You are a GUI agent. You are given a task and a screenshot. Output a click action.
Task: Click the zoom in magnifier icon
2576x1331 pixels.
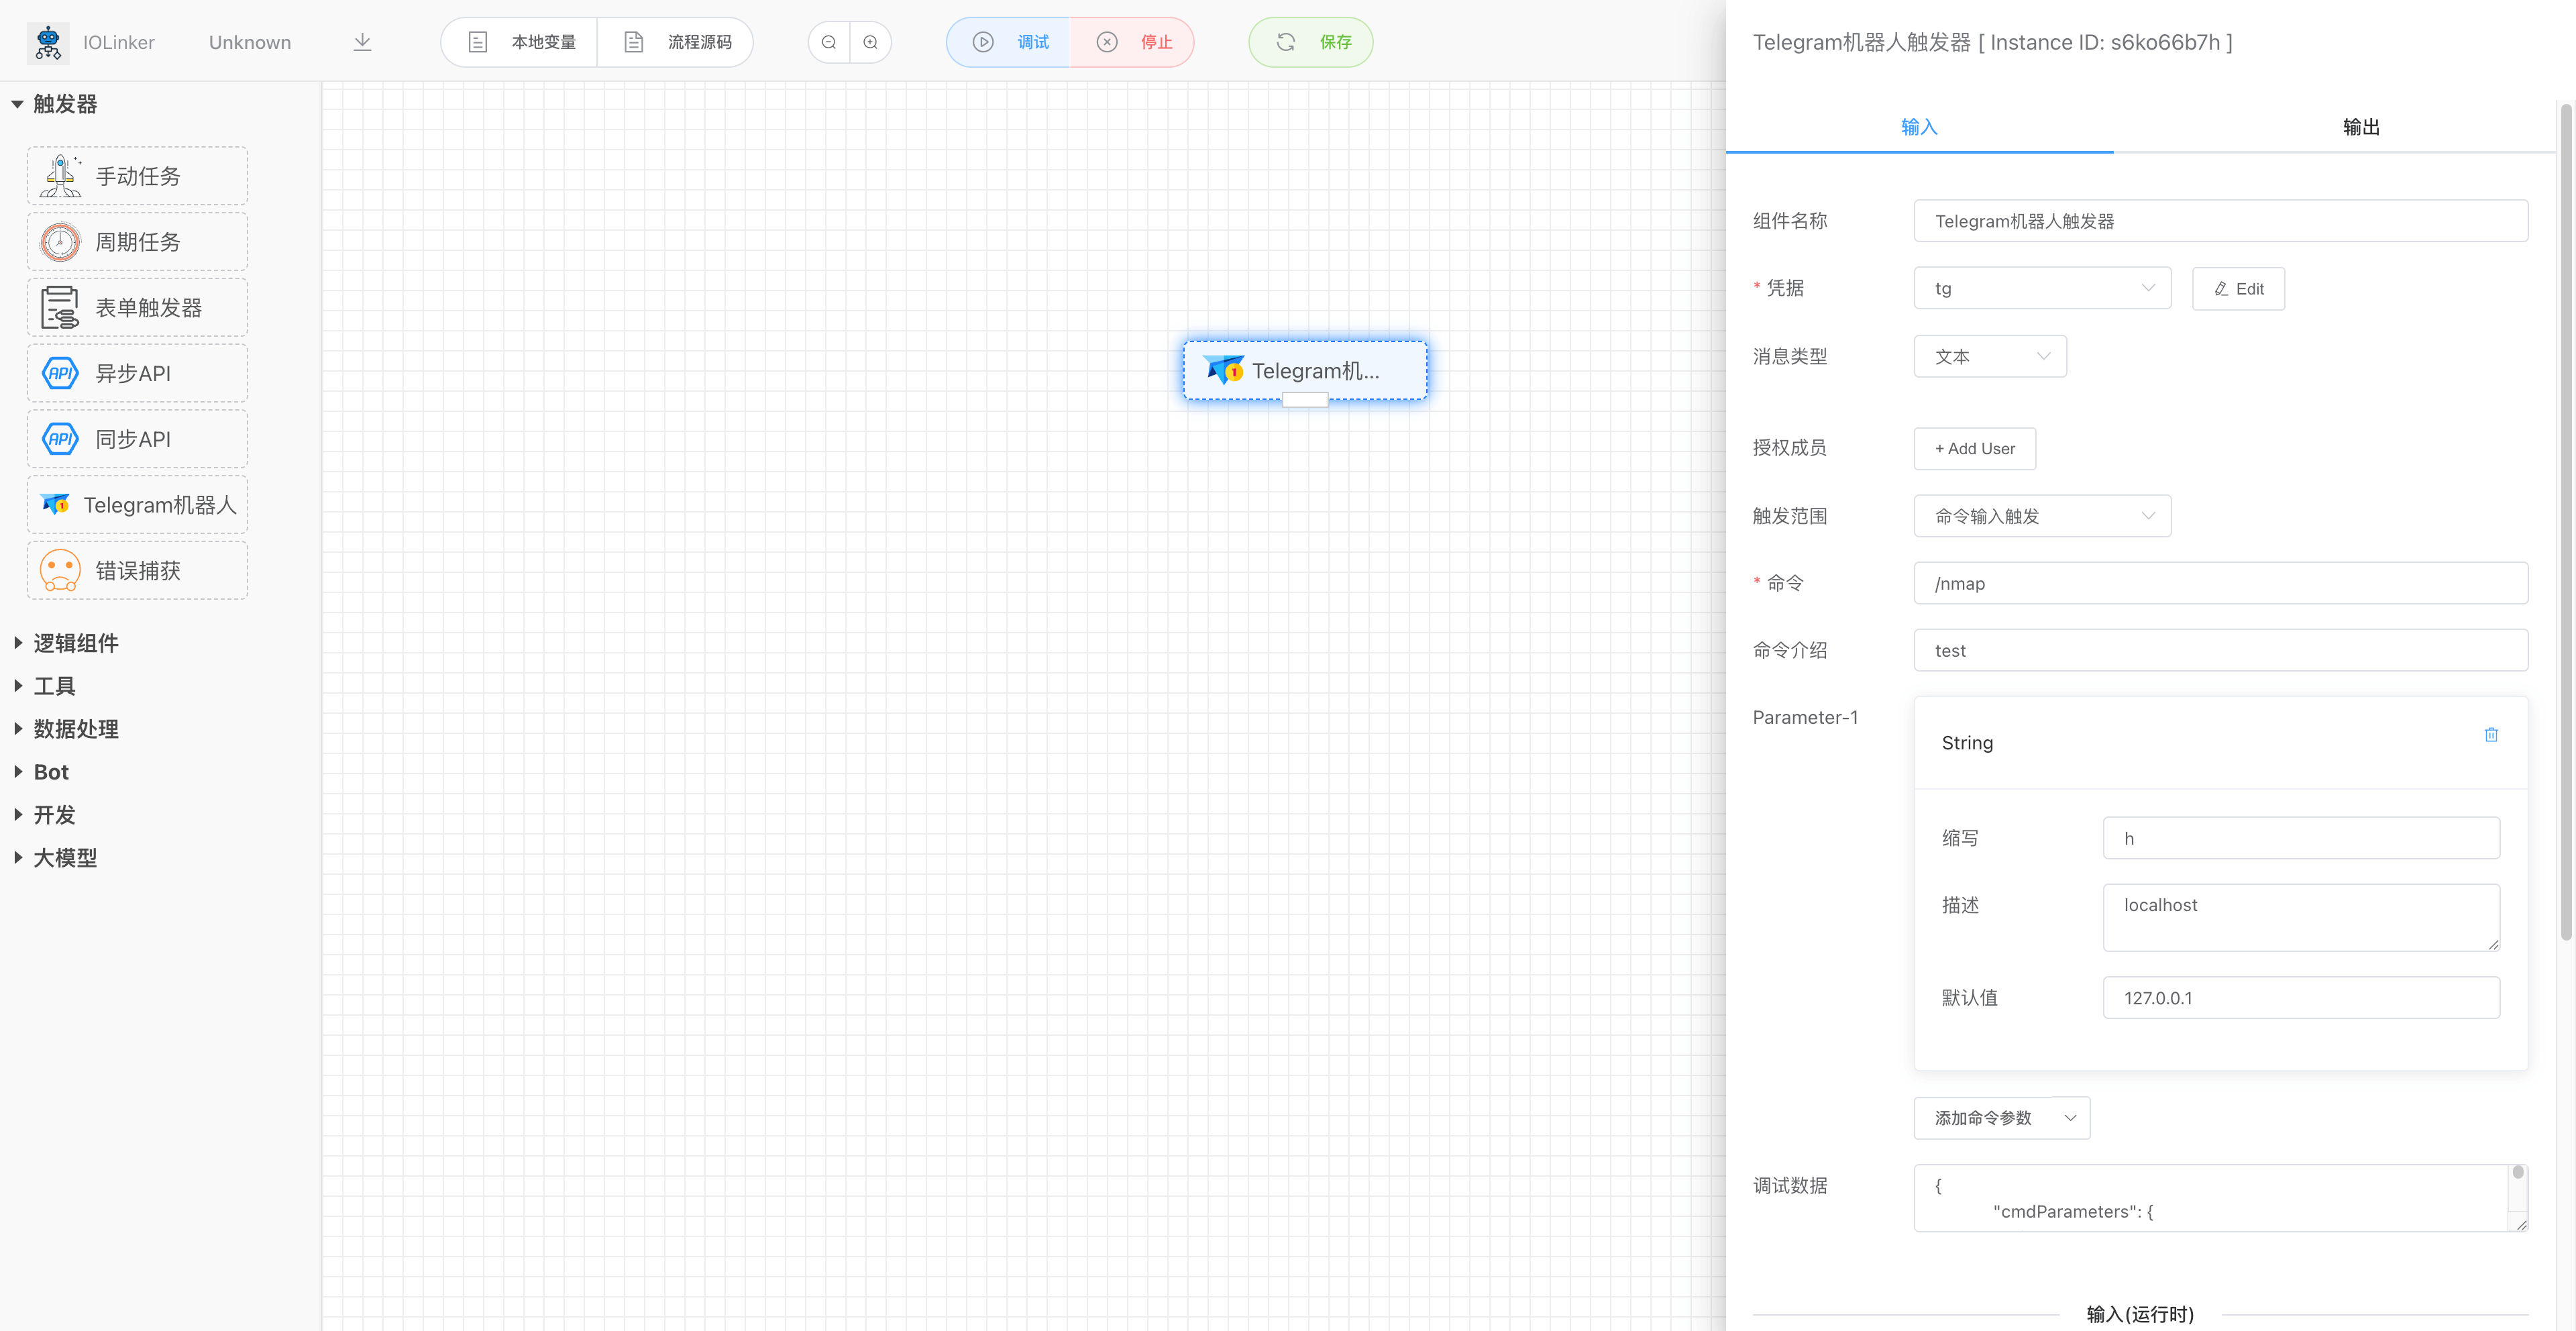click(x=870, y=42)
